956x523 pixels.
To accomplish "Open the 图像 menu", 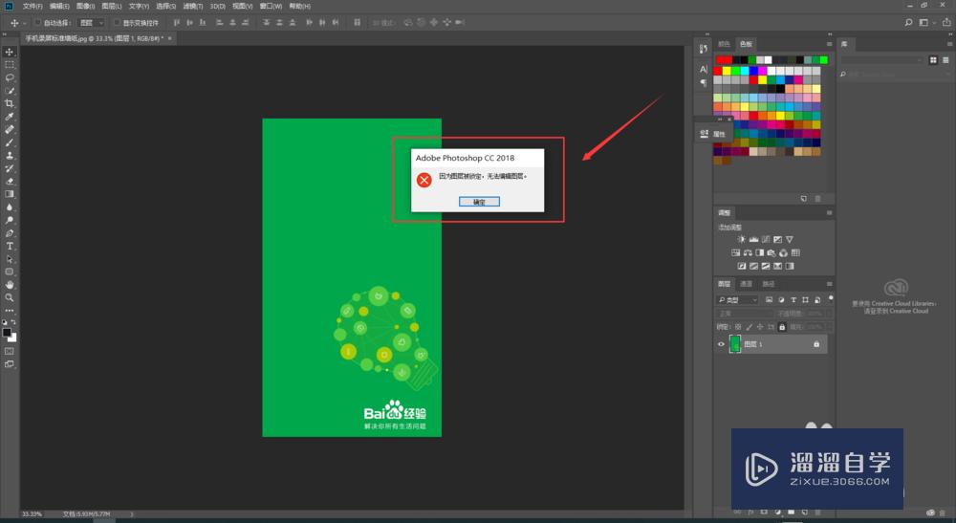I will [x=85, y=6].
